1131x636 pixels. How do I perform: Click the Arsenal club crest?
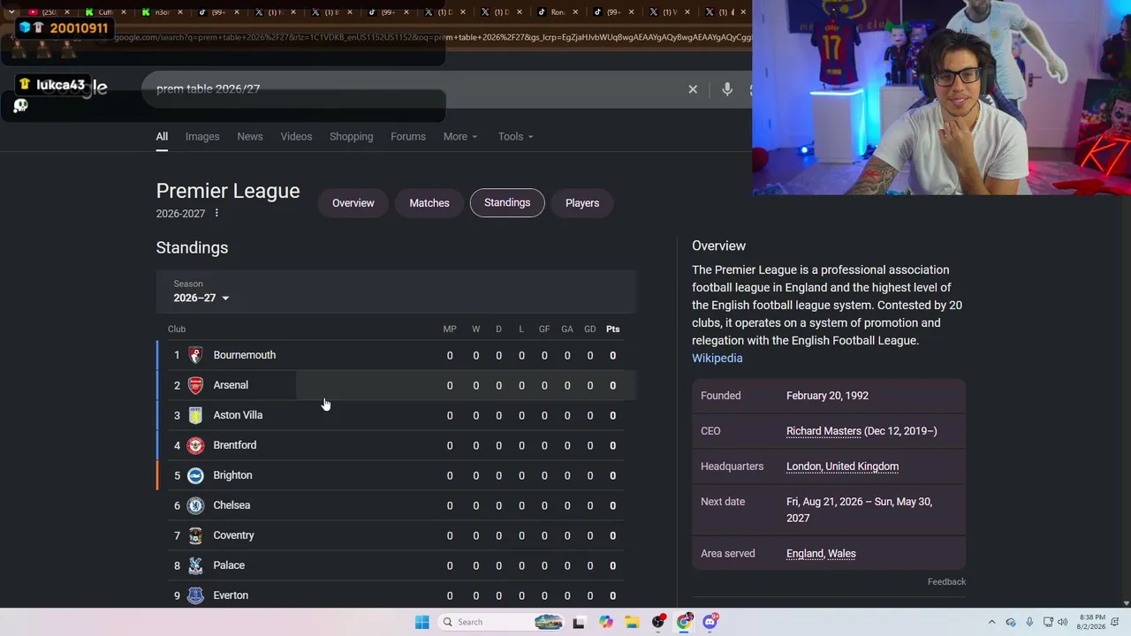point(195,385)
